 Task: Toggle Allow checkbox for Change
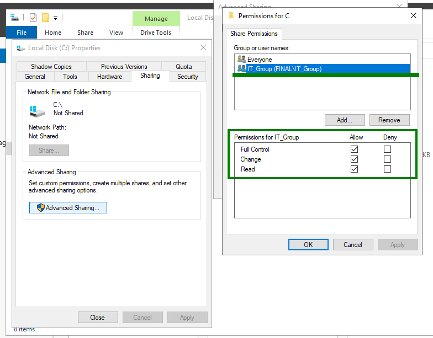pos(355,159)
